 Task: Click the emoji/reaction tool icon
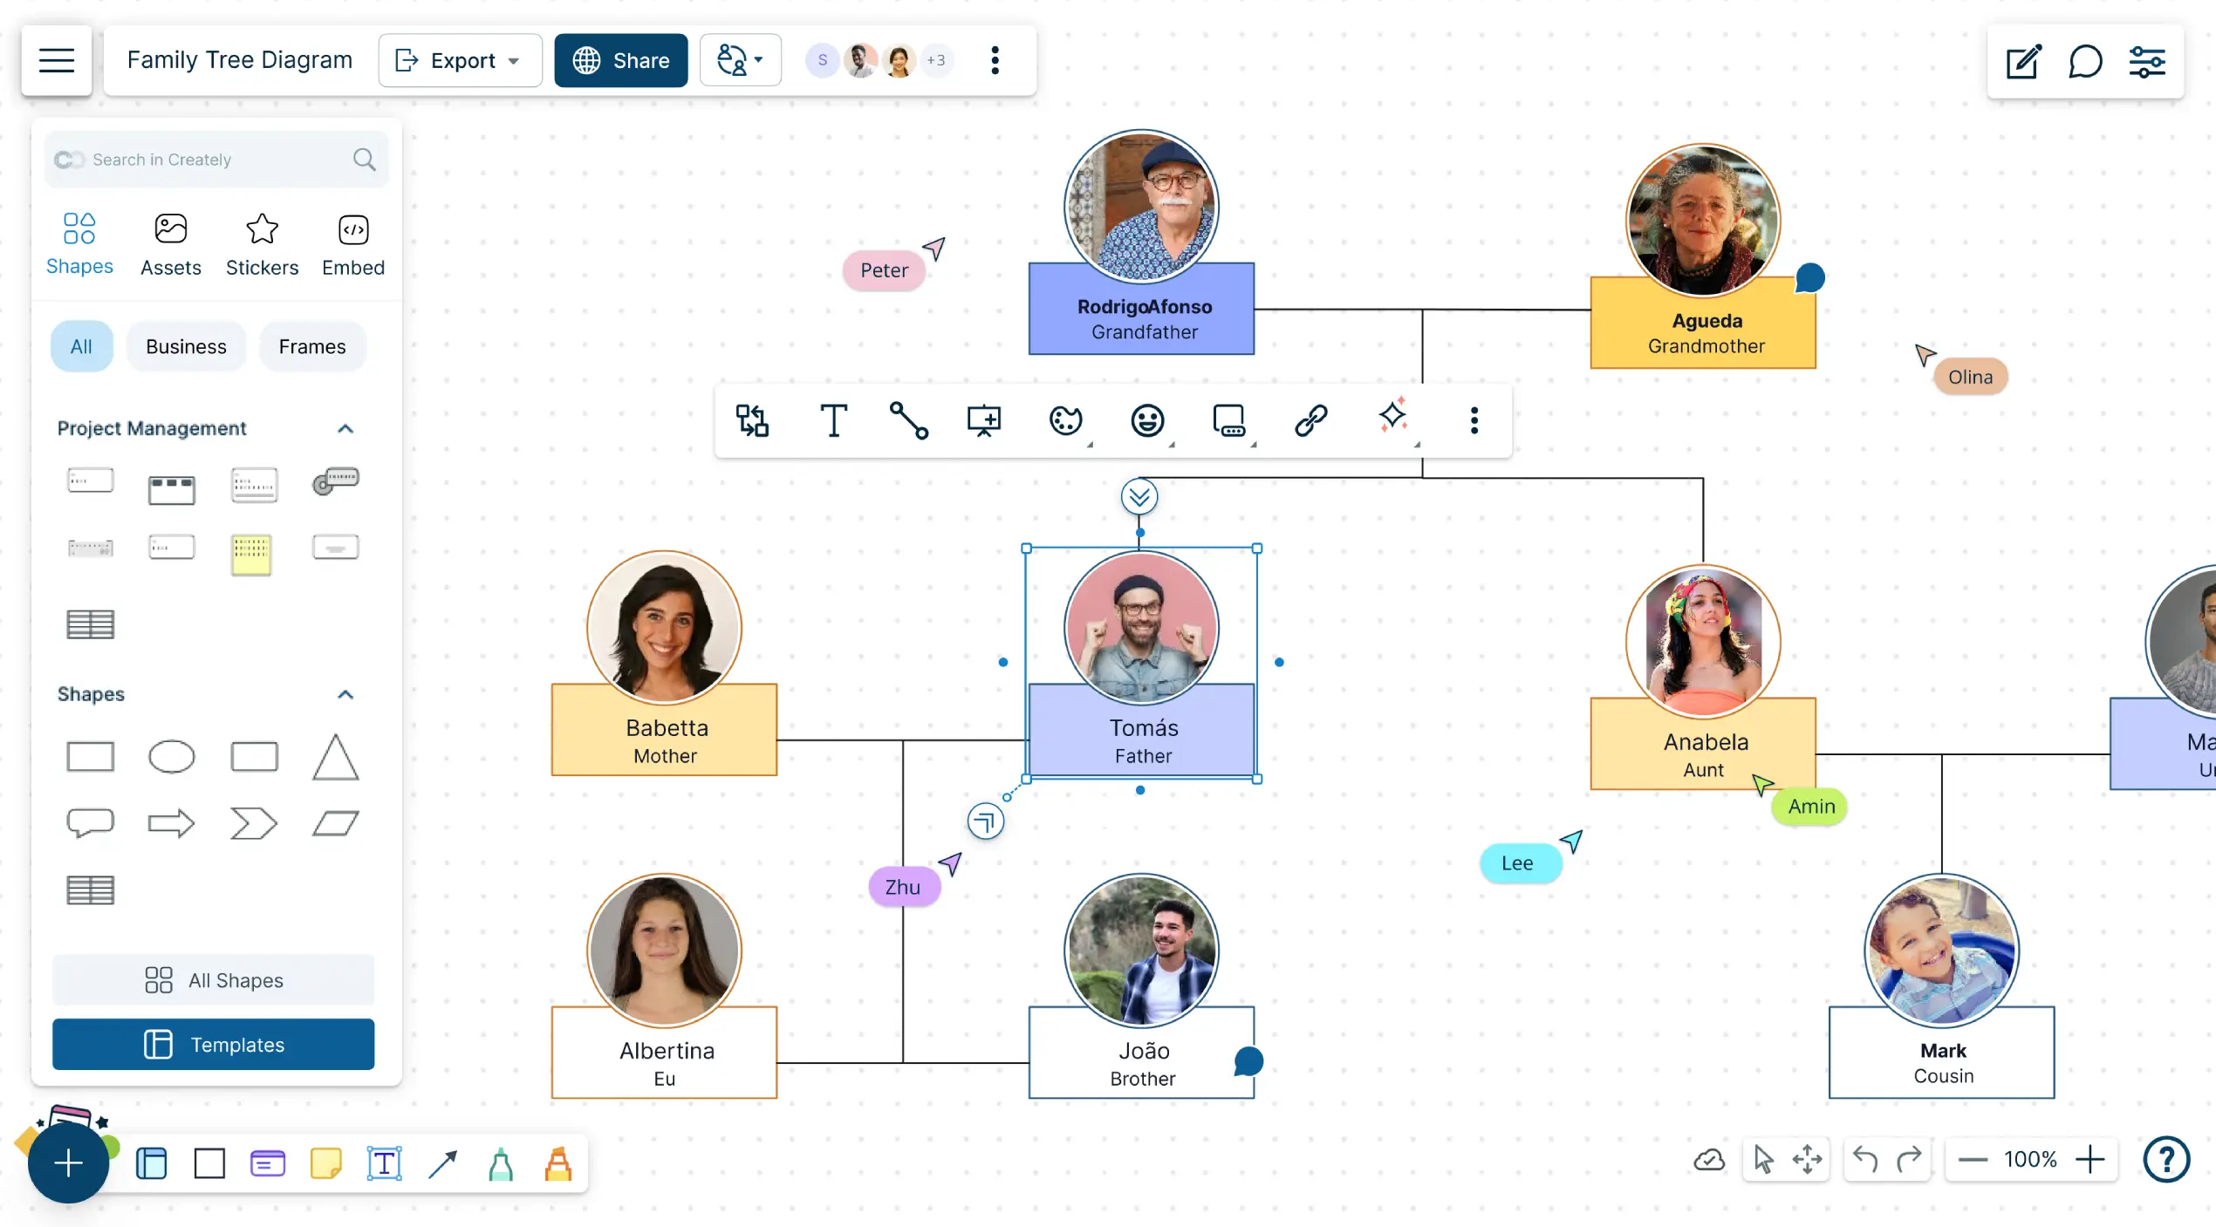(1149, 420)
